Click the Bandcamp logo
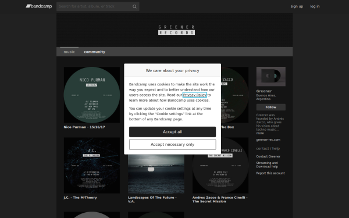 39,6
